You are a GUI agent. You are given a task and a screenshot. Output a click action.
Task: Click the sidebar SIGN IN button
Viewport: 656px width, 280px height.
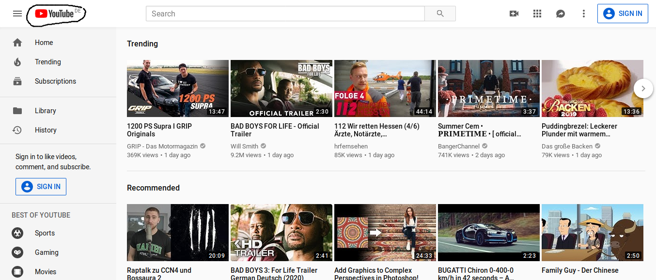41,187
